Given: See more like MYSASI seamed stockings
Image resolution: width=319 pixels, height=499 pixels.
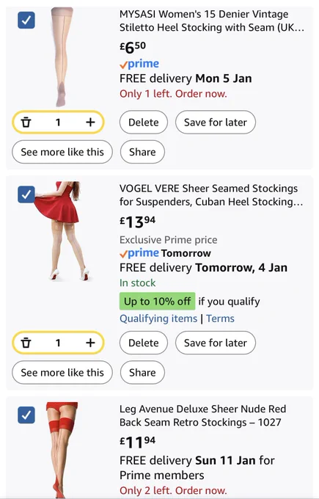Looking at the screenshot, I should tap(62, 152).
